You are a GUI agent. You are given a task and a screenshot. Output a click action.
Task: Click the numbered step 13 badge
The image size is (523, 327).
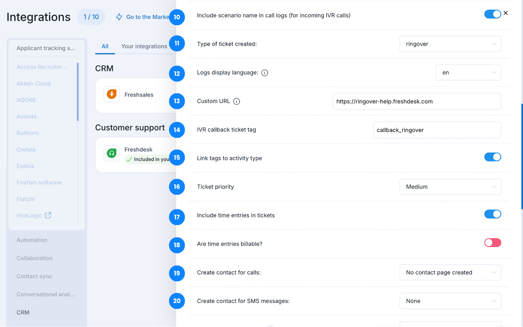click(x=177, y=101)
